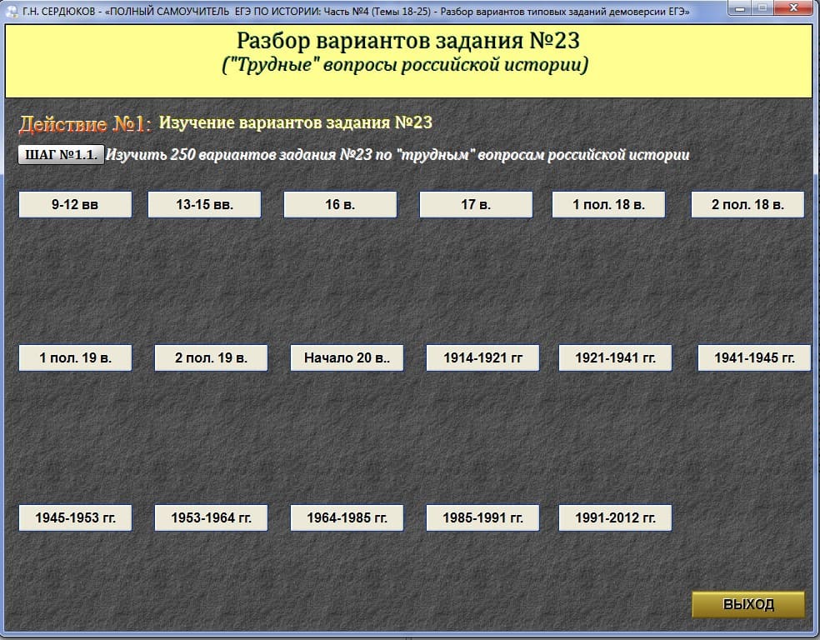This screenshot has width=820, height=640.
Task: Select the 17 в. period button
Action: [x=476, y=204]
